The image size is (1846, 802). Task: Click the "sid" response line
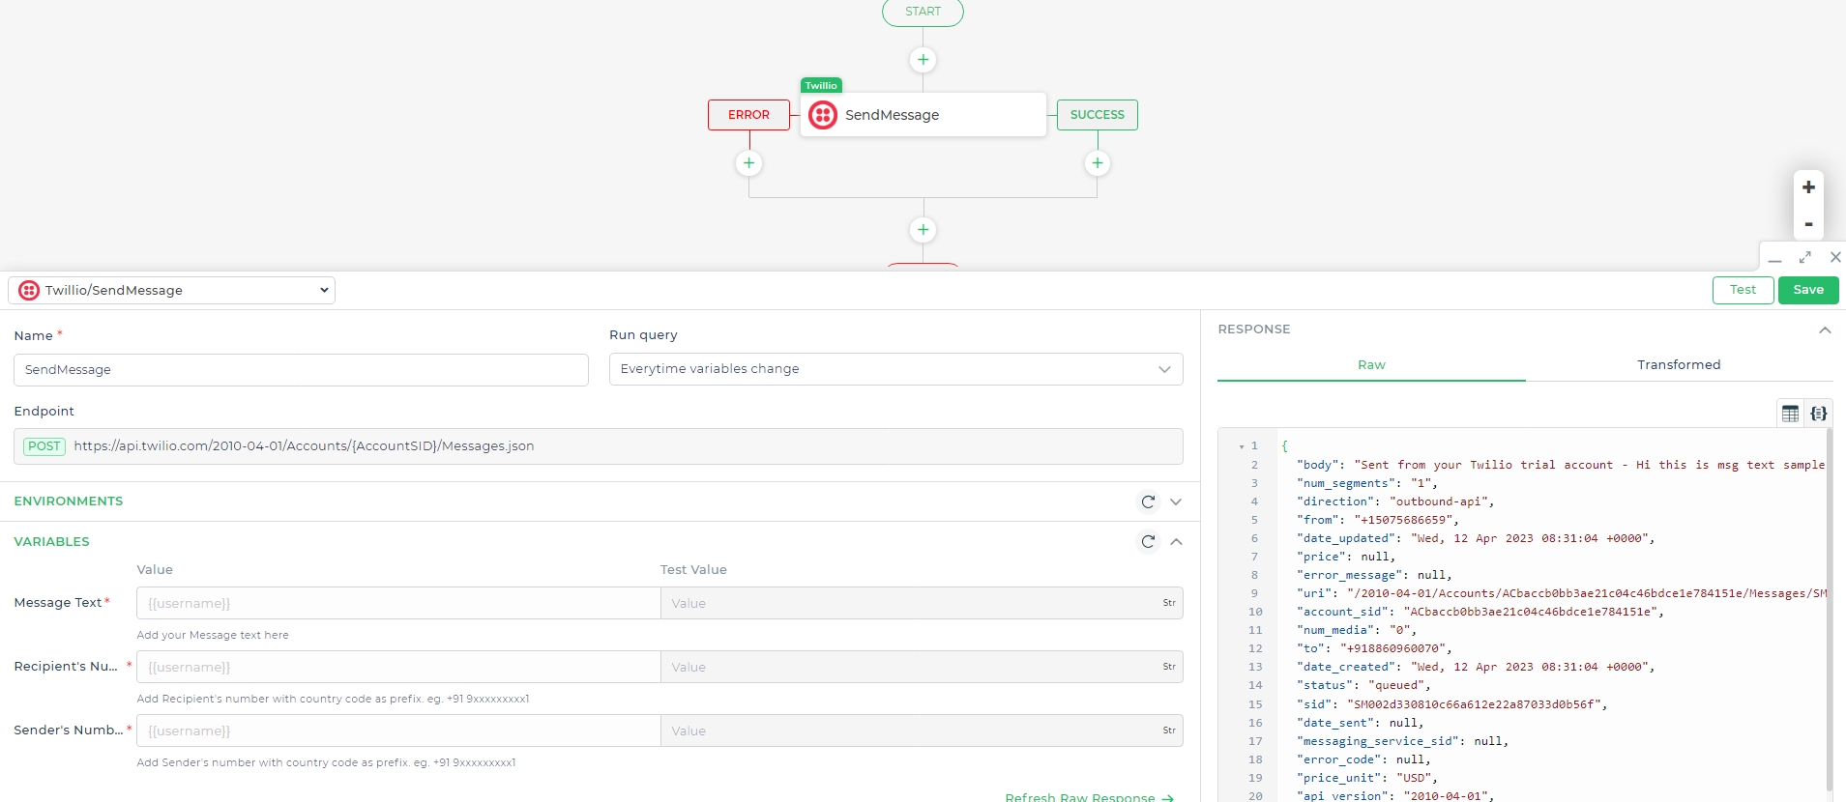(x=1451, y=704)
